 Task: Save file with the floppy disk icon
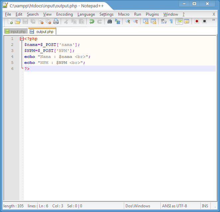coord(25,22)
